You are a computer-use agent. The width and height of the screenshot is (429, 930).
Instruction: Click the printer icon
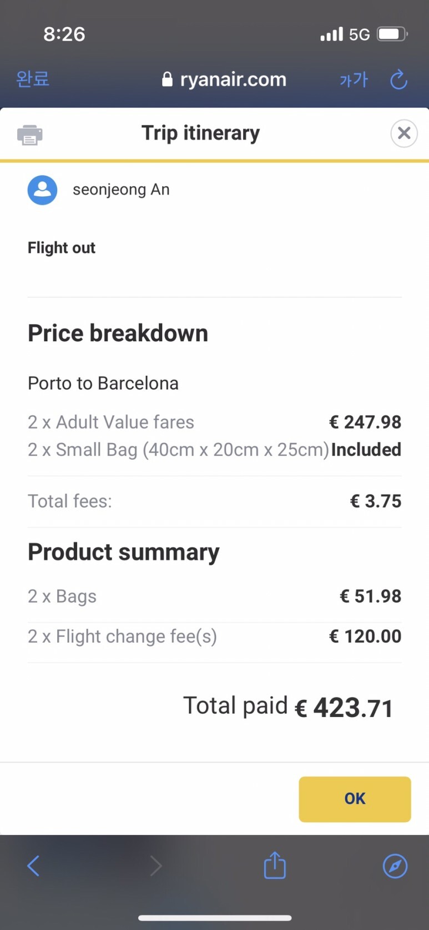(30, 135)
